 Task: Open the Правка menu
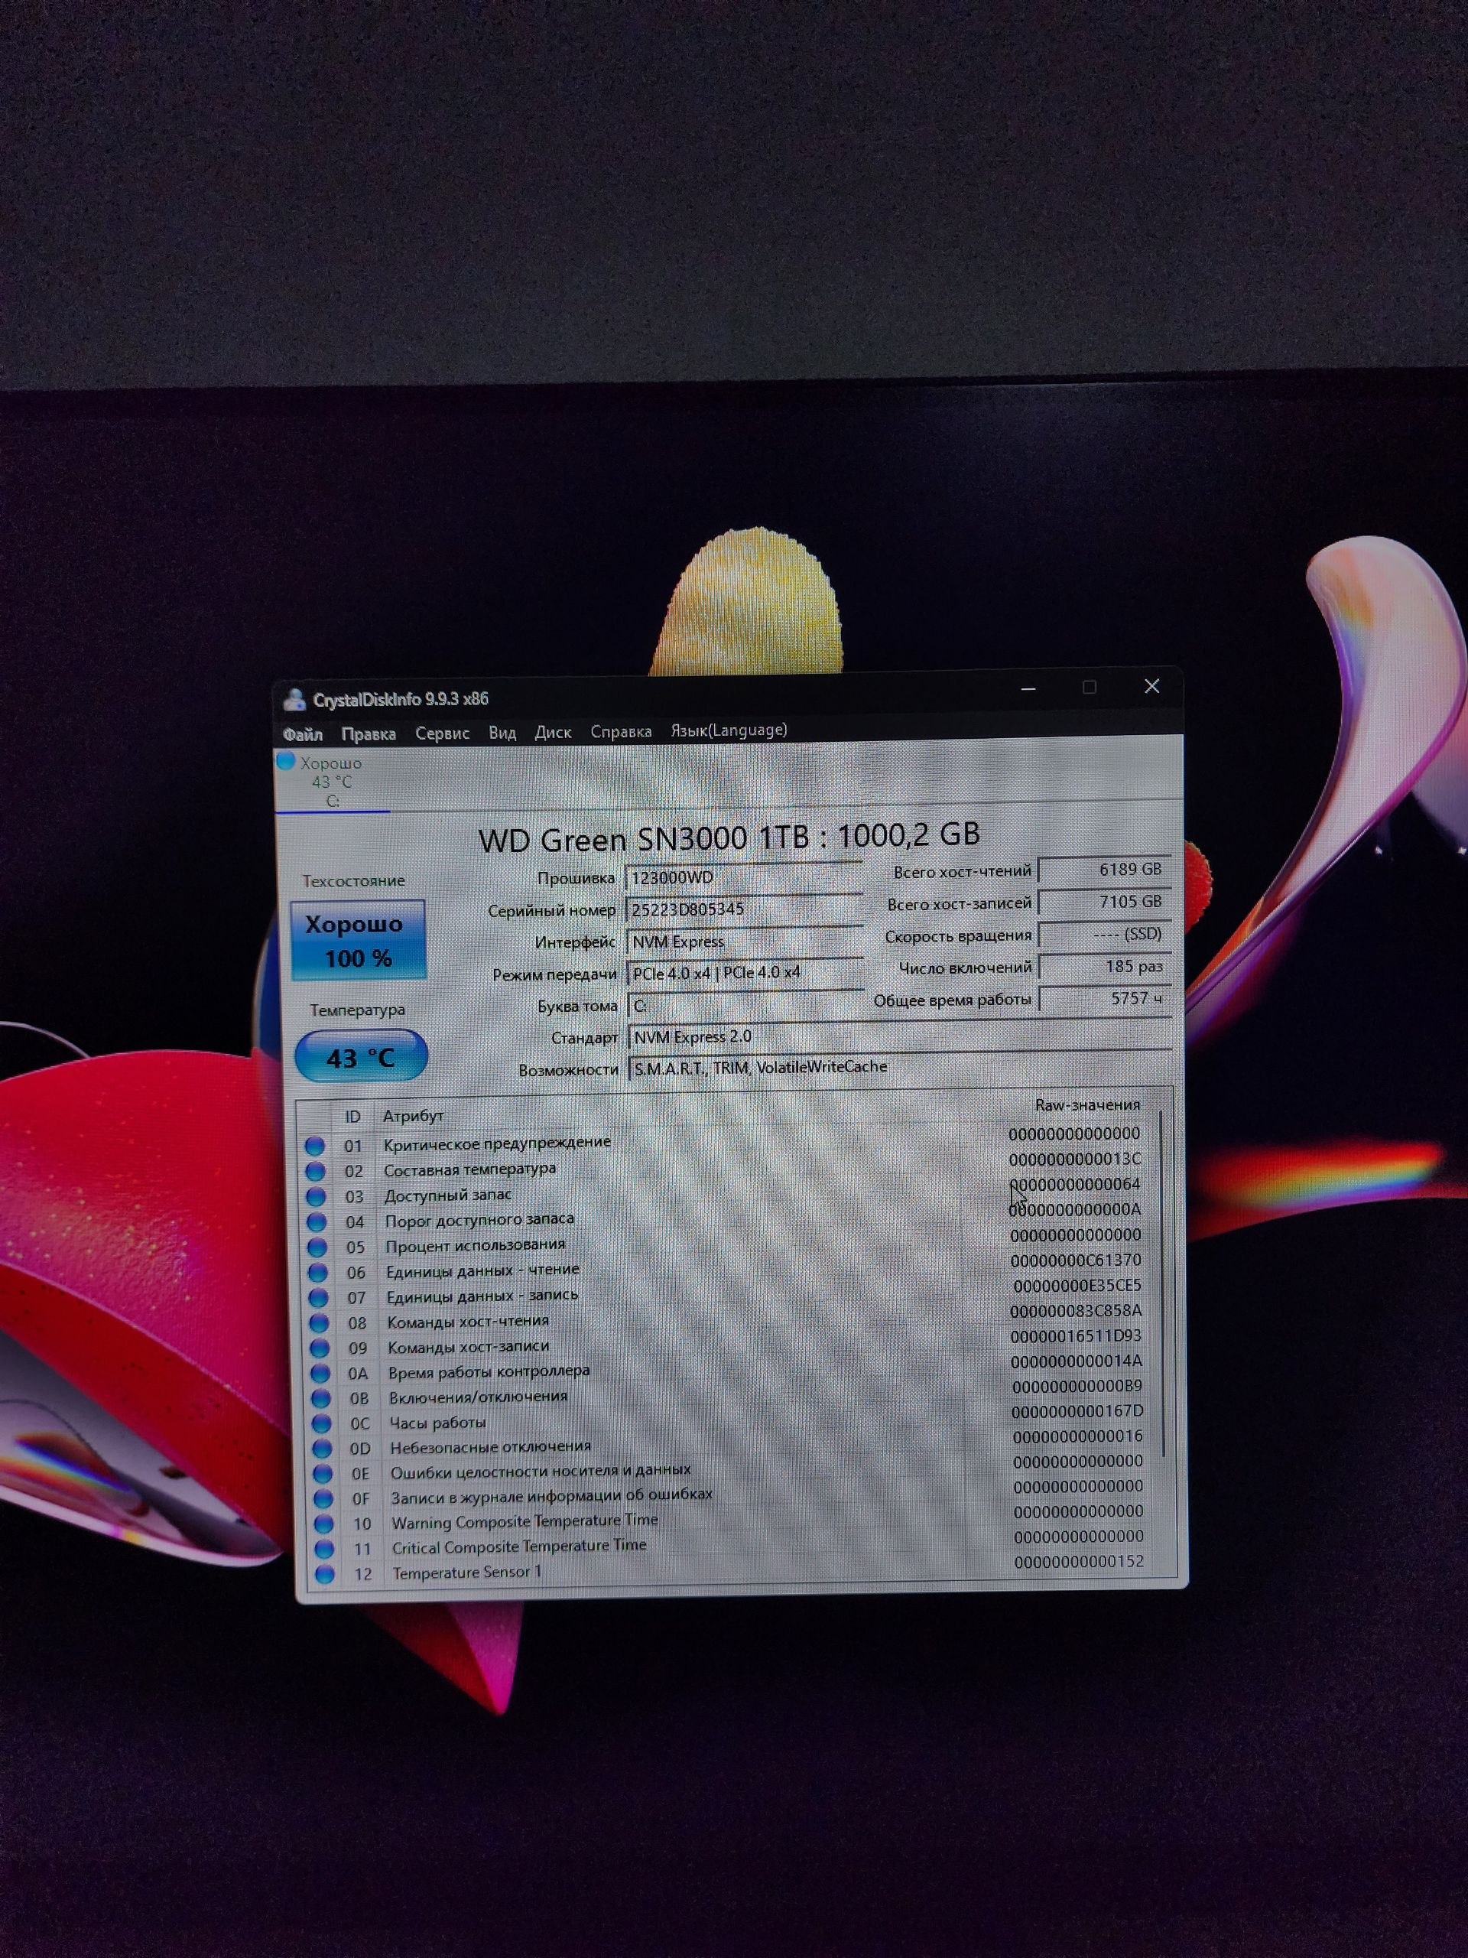pyautogui.click(x=368, y=733)
